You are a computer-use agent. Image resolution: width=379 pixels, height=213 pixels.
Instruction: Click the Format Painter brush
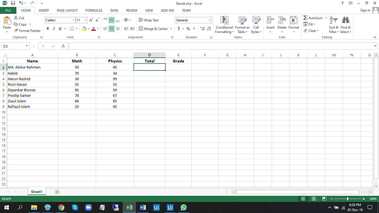pyautogui.click(x=16, y=31)
